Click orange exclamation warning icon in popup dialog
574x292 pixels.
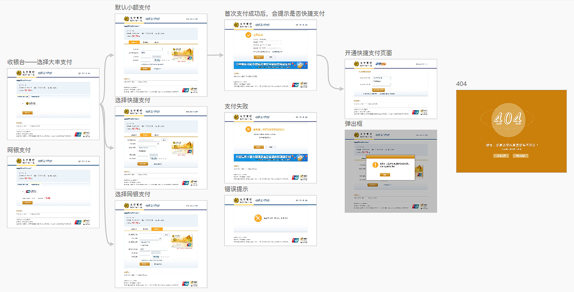pyautogui.click(x=375, y=165)
